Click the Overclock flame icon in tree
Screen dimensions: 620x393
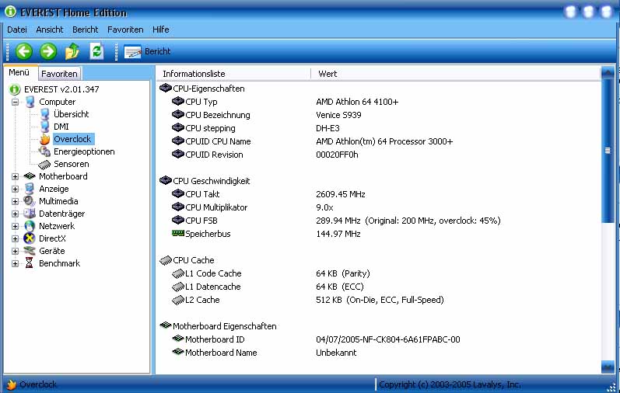point(44,140)
